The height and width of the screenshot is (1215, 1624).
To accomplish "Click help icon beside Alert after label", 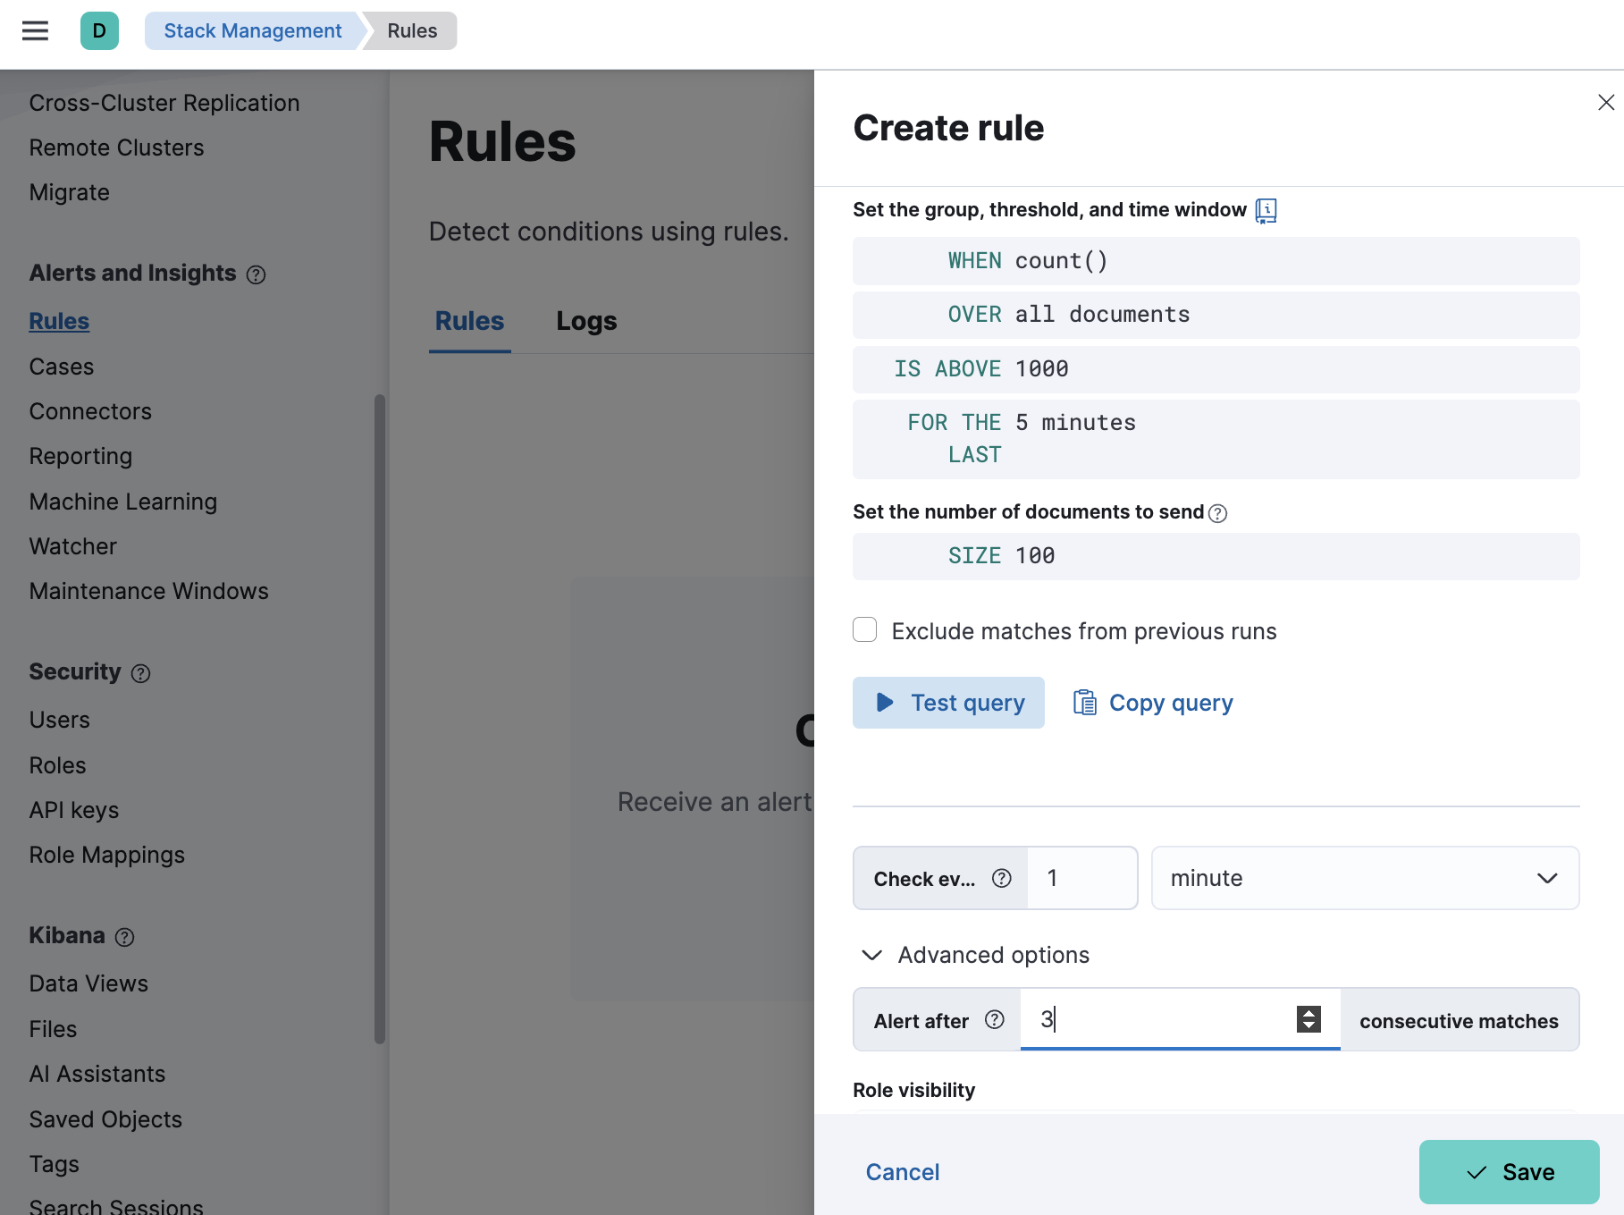I will point(995,1020).
